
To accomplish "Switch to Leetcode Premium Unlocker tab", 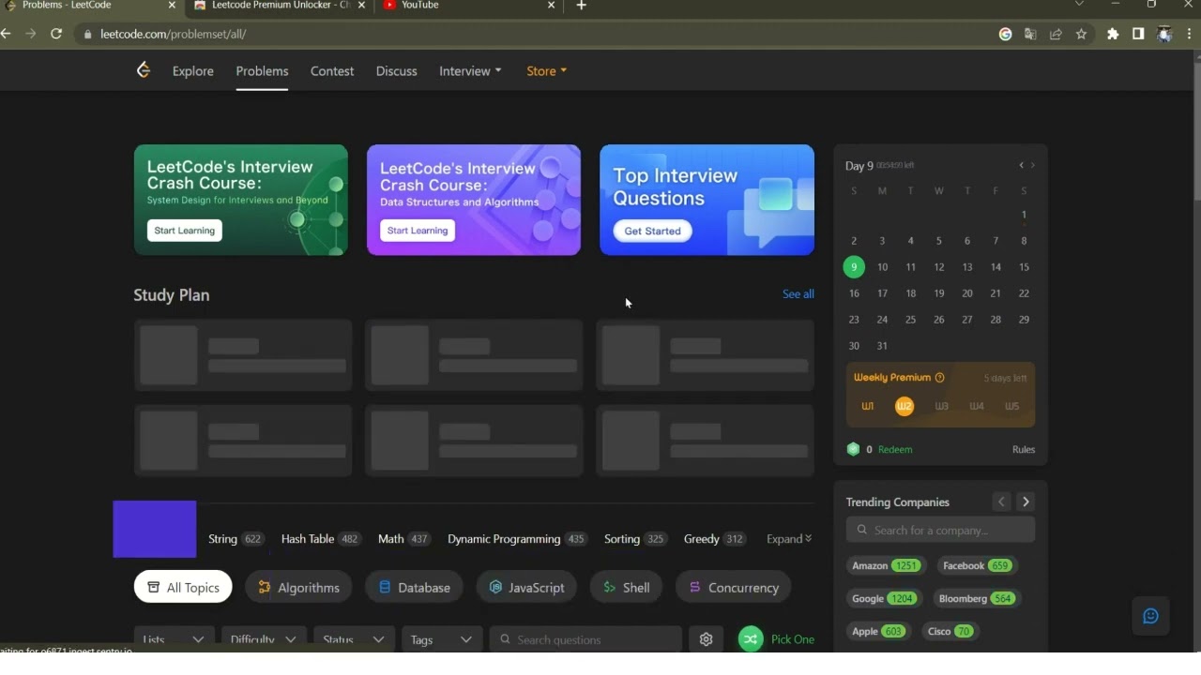I will click(280, 6).
